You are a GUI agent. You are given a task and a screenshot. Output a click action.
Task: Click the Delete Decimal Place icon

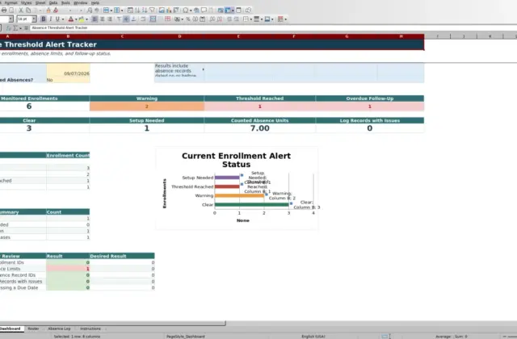tap(219, 19)
